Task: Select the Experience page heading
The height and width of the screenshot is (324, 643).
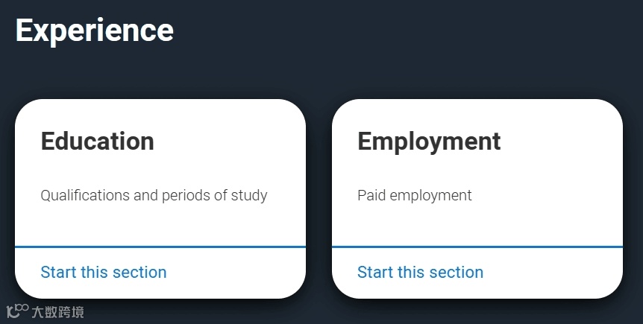Action: pos(95,31)
